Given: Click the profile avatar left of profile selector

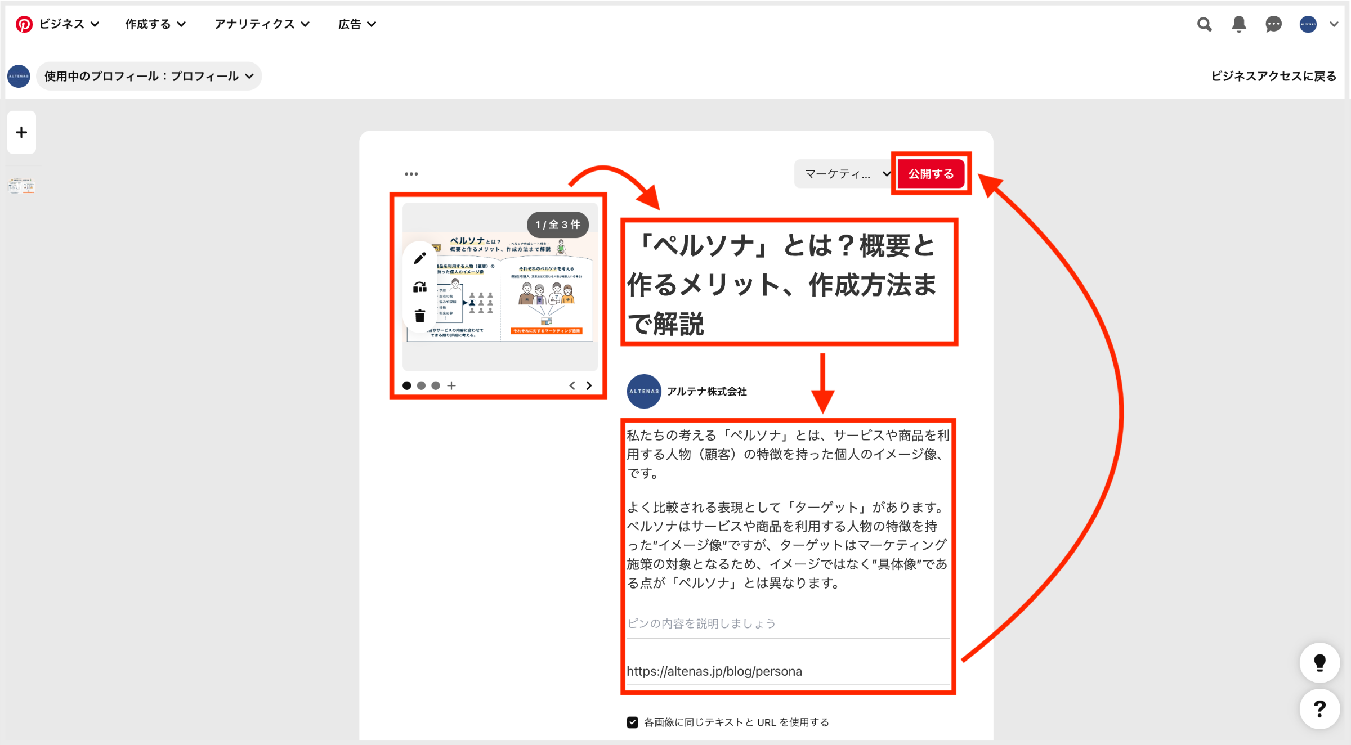Looking at the screenshot, I should click(19, 76).
